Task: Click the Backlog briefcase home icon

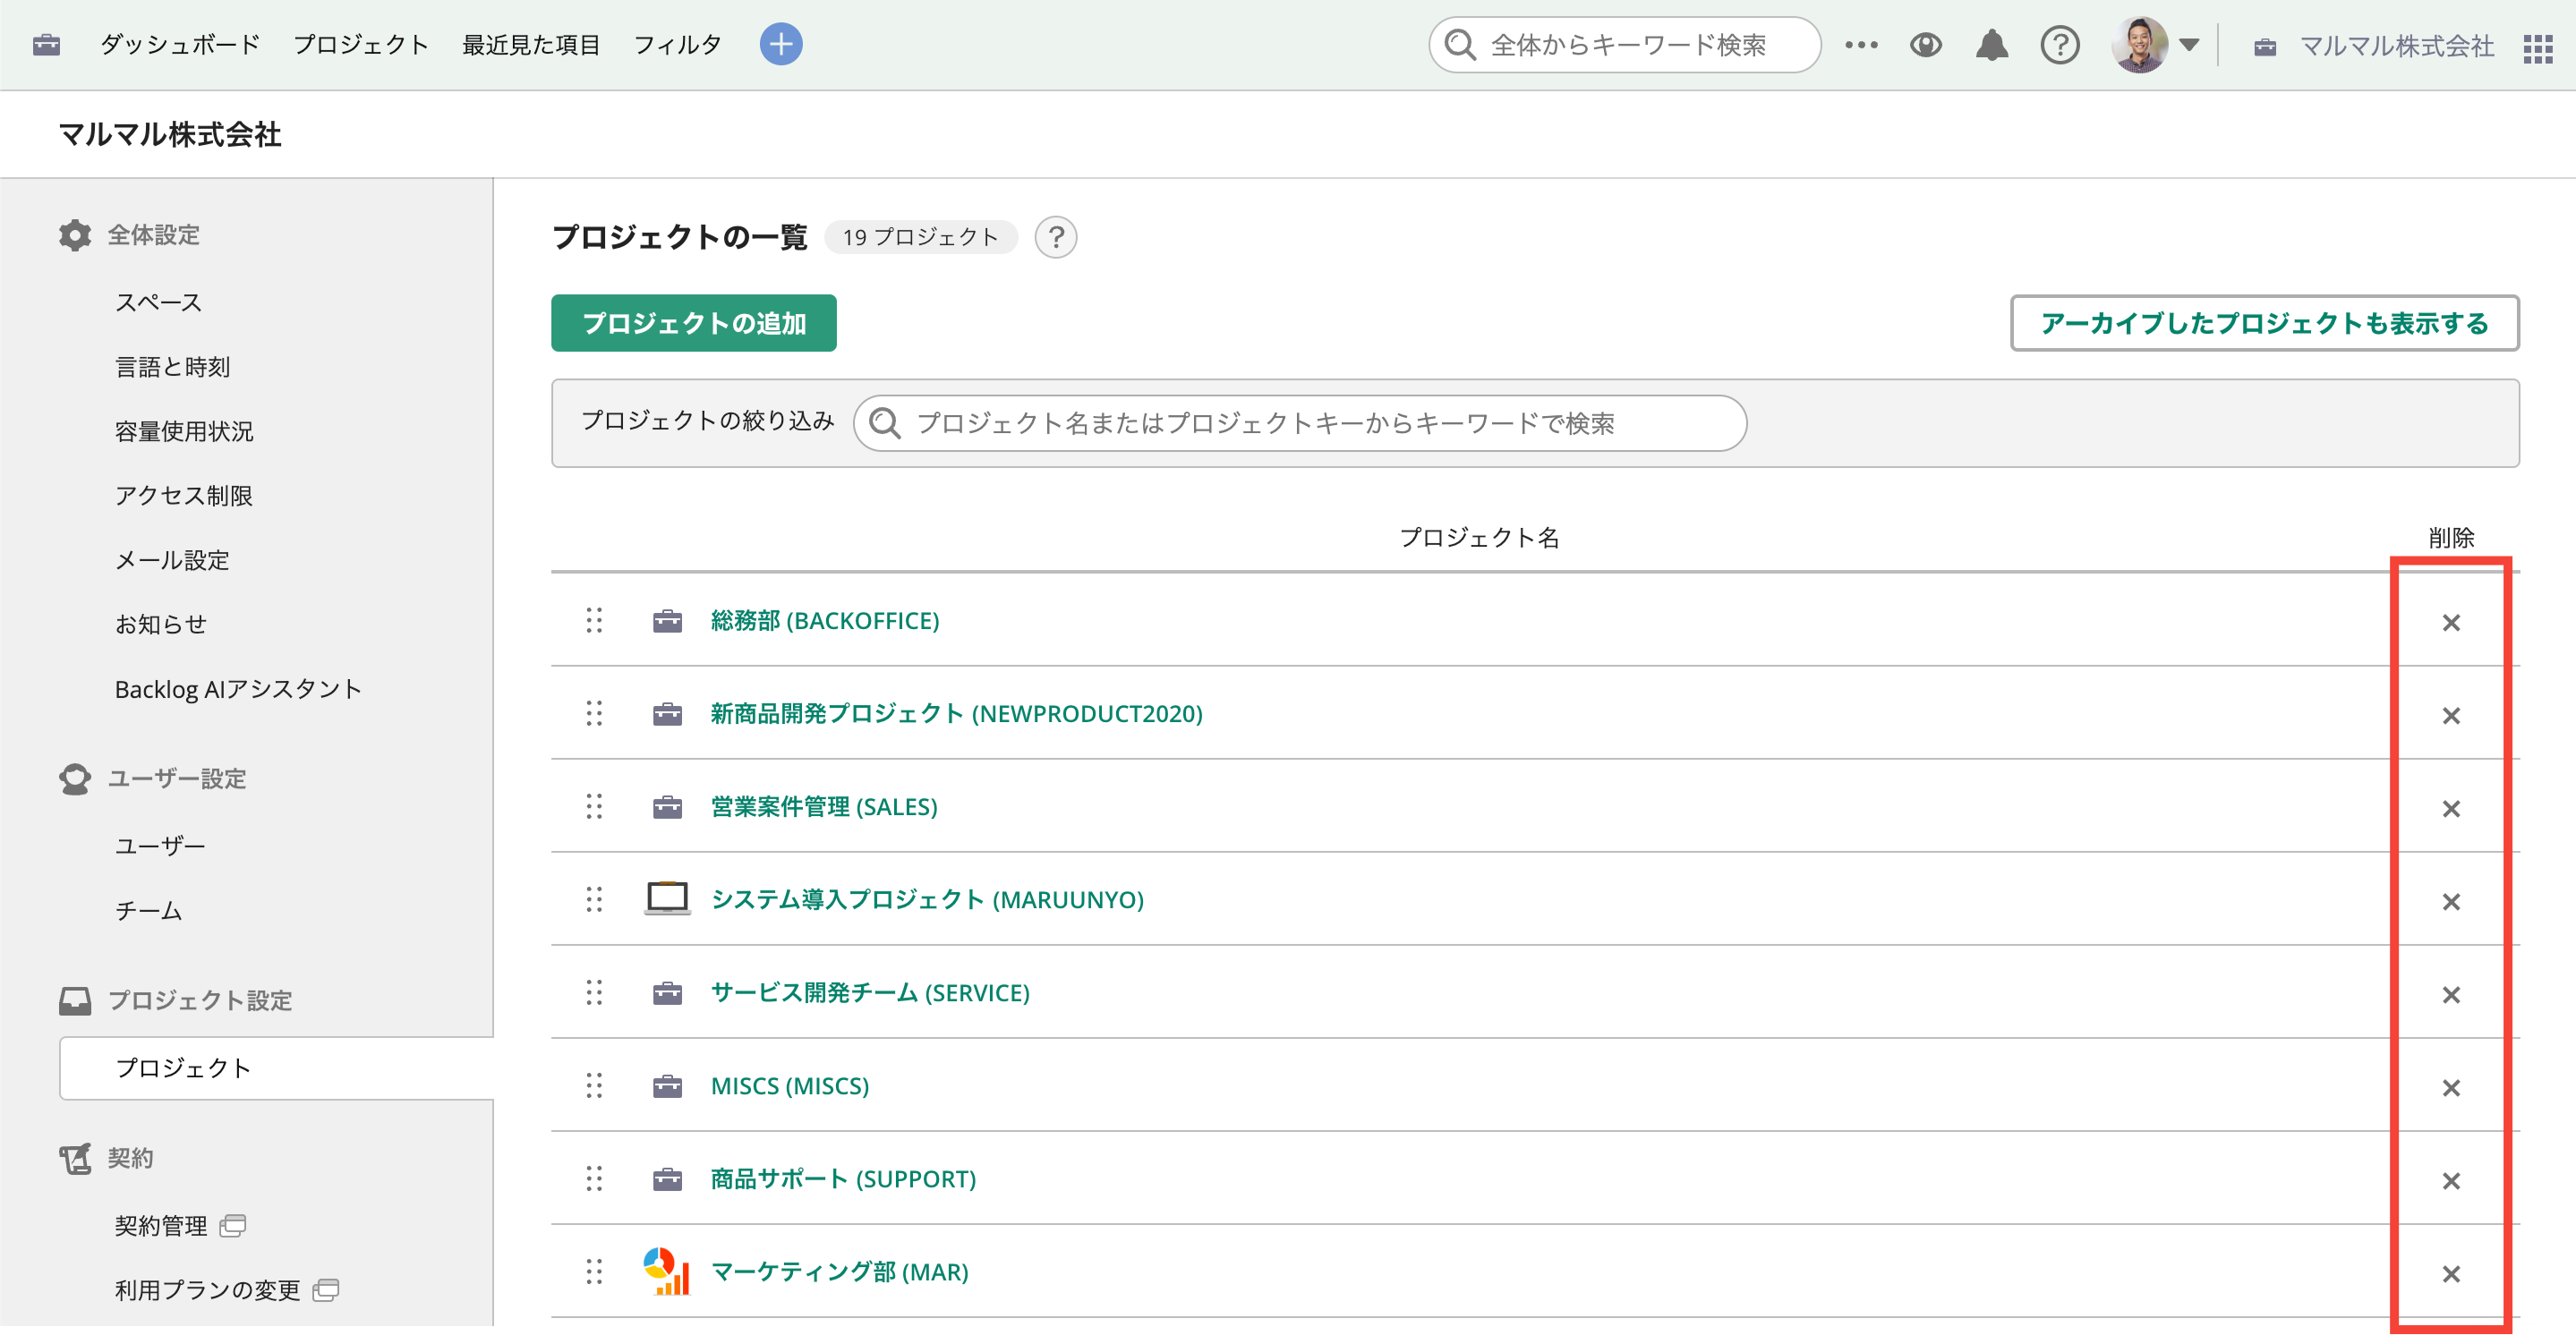Action: [46, 45]
